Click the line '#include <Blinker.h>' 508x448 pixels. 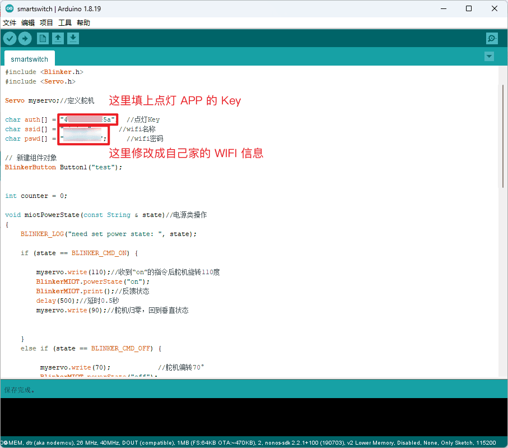pos(44,72)
